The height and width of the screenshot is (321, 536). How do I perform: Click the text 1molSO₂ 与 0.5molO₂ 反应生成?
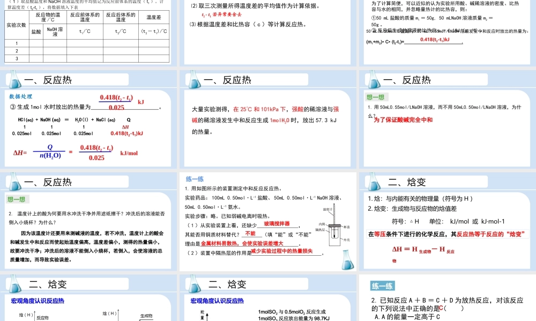(x=292, y=312)
